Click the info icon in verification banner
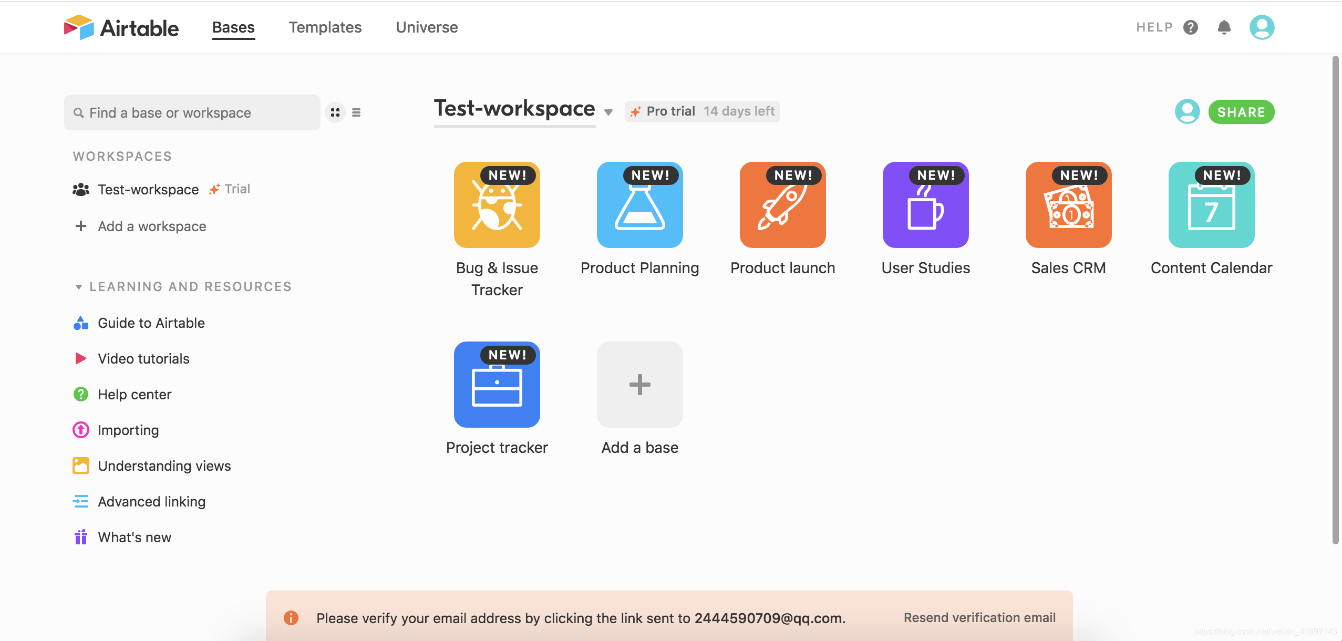 [291, 618]
